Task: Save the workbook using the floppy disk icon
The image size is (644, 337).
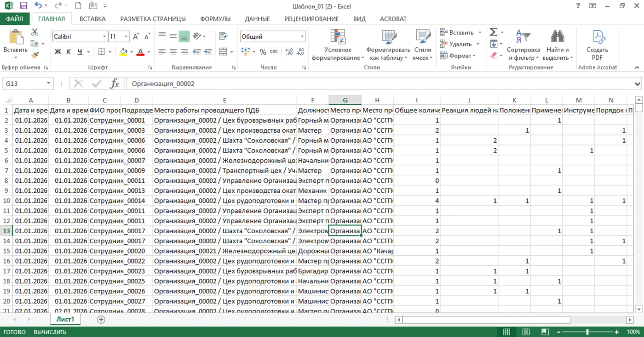Action: tap(23, 6)
